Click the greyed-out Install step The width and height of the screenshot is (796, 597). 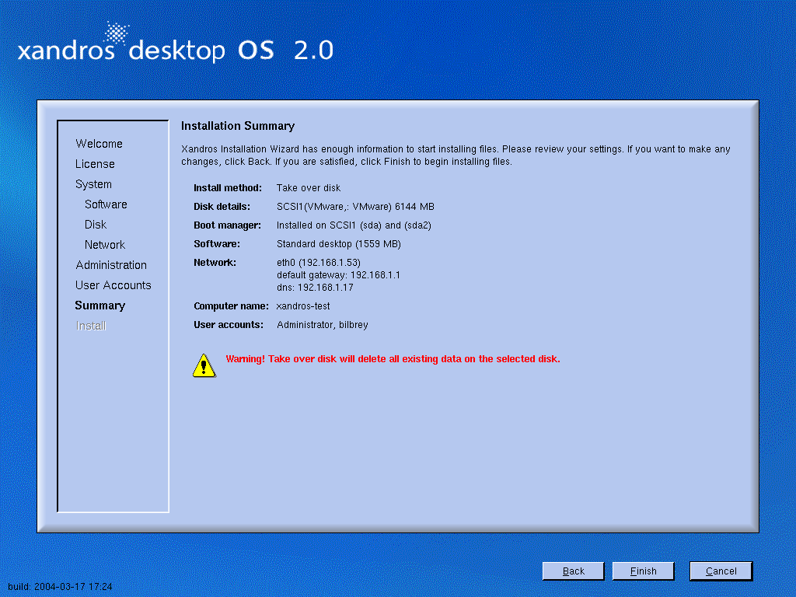[x=90, y=326]
